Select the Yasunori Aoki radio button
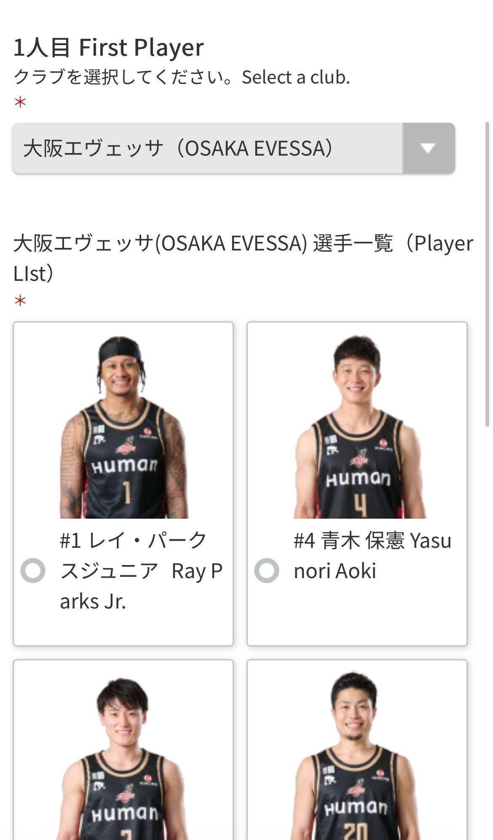Image resolution: width=493 pixels, height=840 pixels. 267,571
